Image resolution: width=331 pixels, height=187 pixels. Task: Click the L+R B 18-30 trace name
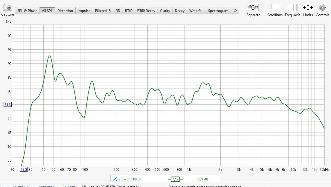pos(130,179)
